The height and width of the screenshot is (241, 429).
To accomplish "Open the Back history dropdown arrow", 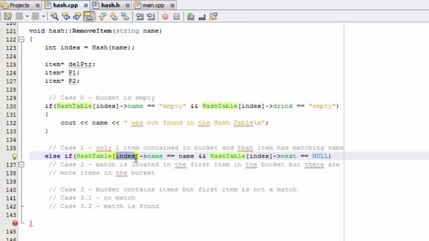I will [27, 16].
